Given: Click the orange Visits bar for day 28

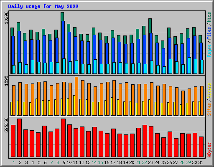Looking at the screenshot, I should pyautogui.click(x=183, y=103).
